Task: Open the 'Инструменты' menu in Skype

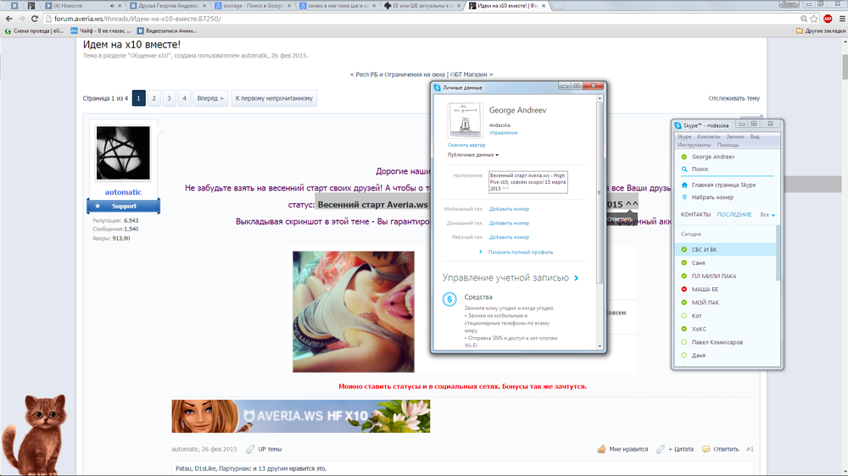Action: tap(694, 145)
